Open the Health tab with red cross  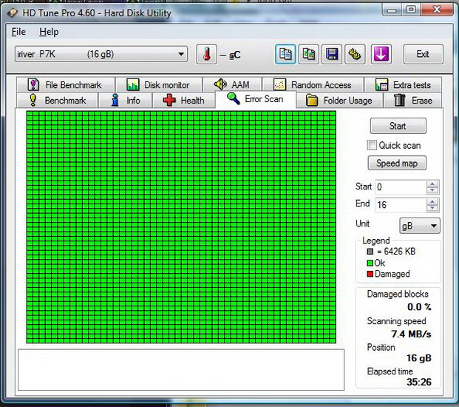(183, 100)
